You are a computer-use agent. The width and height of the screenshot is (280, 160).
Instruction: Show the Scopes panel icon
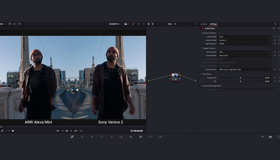click(270, 137)
